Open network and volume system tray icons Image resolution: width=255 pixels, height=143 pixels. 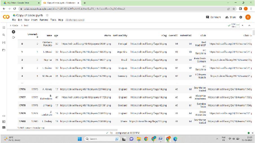coord(234,139)
